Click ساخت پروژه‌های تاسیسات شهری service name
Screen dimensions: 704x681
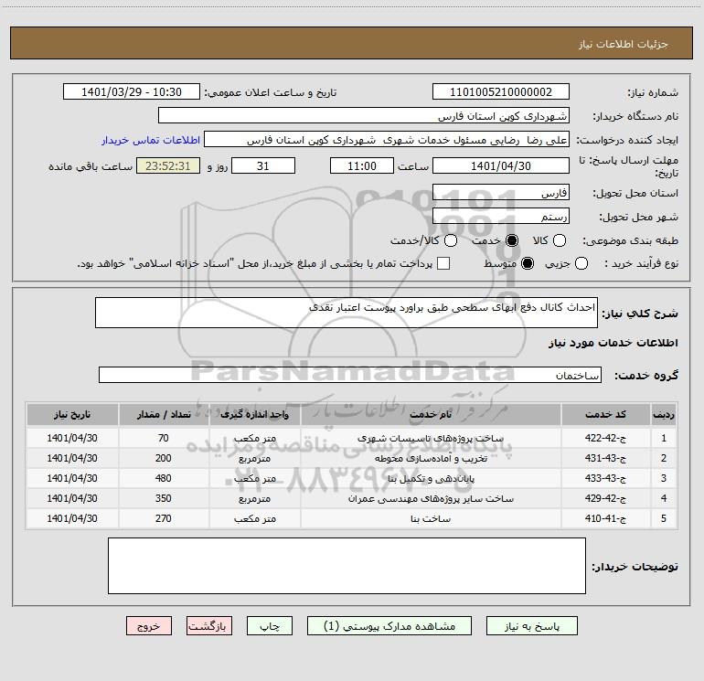(431, 438)
